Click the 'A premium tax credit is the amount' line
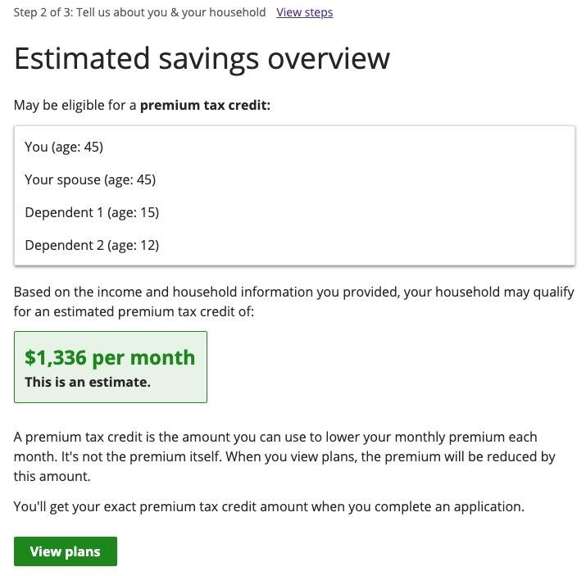Image resolution: width=586 pixels, height=576 pixels. tap(275, 437)
